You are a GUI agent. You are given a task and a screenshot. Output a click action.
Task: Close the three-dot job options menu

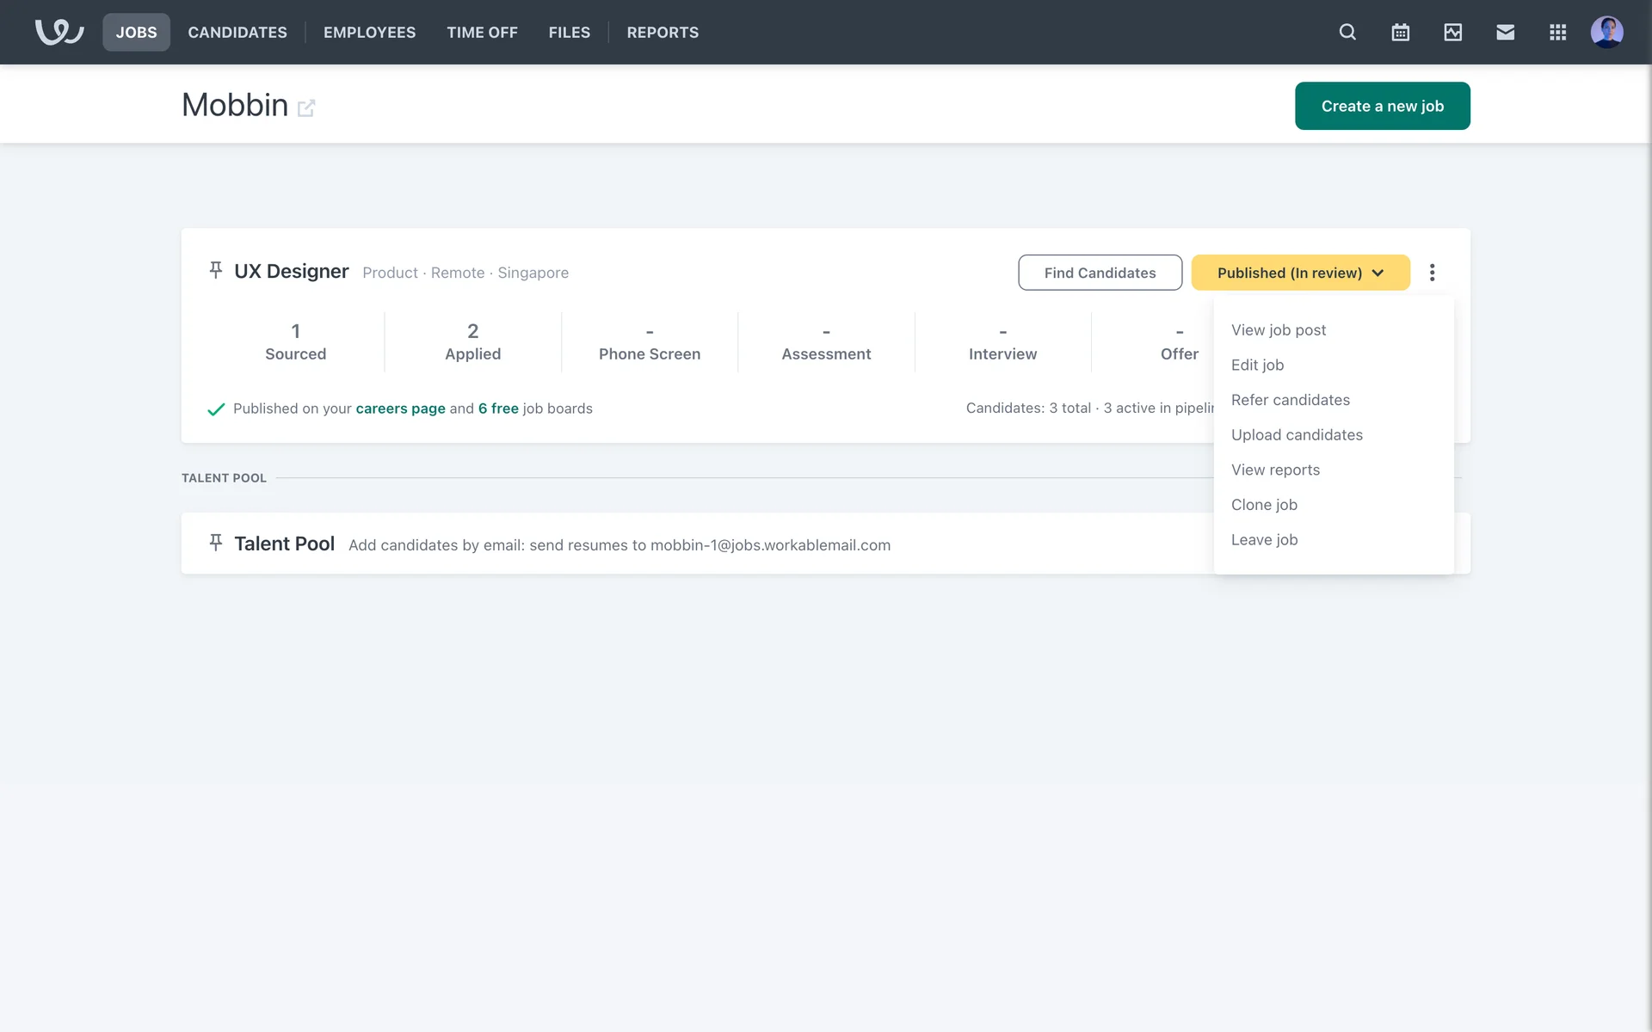[1432, 273]
